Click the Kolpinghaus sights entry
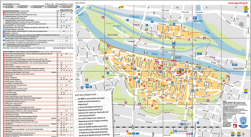This screenshot has width=251, height=137. (x=38, y=127)
